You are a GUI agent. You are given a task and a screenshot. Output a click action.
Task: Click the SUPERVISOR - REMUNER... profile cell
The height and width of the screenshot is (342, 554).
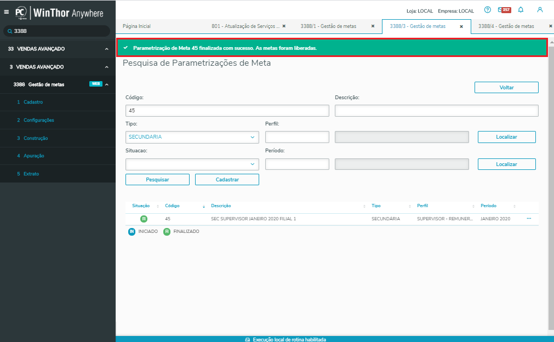[445, 219]
